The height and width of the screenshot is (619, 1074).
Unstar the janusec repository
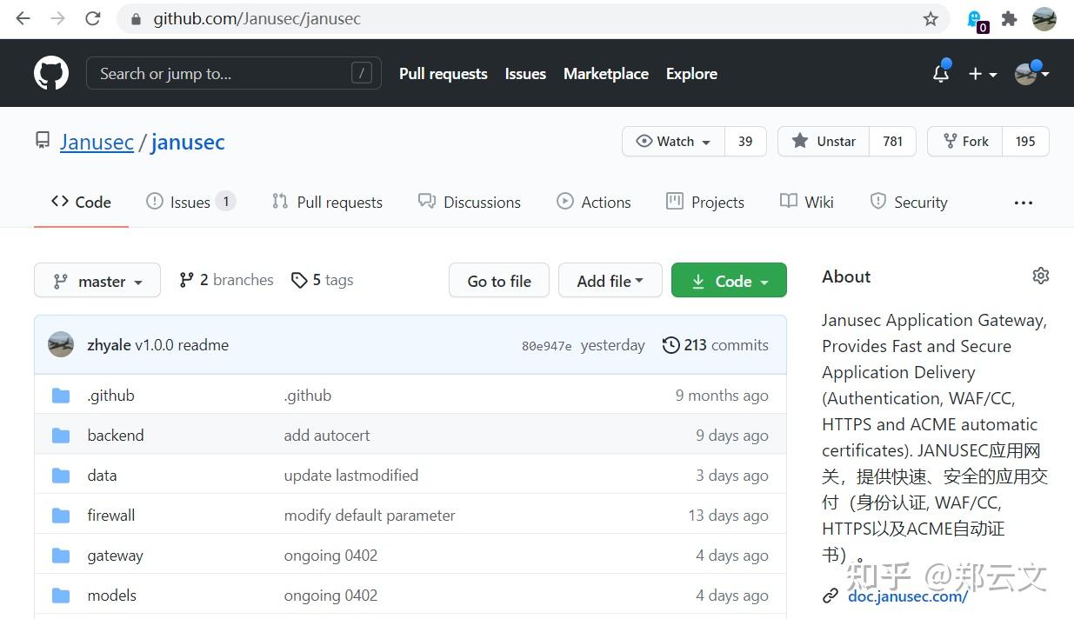point(824,141)
